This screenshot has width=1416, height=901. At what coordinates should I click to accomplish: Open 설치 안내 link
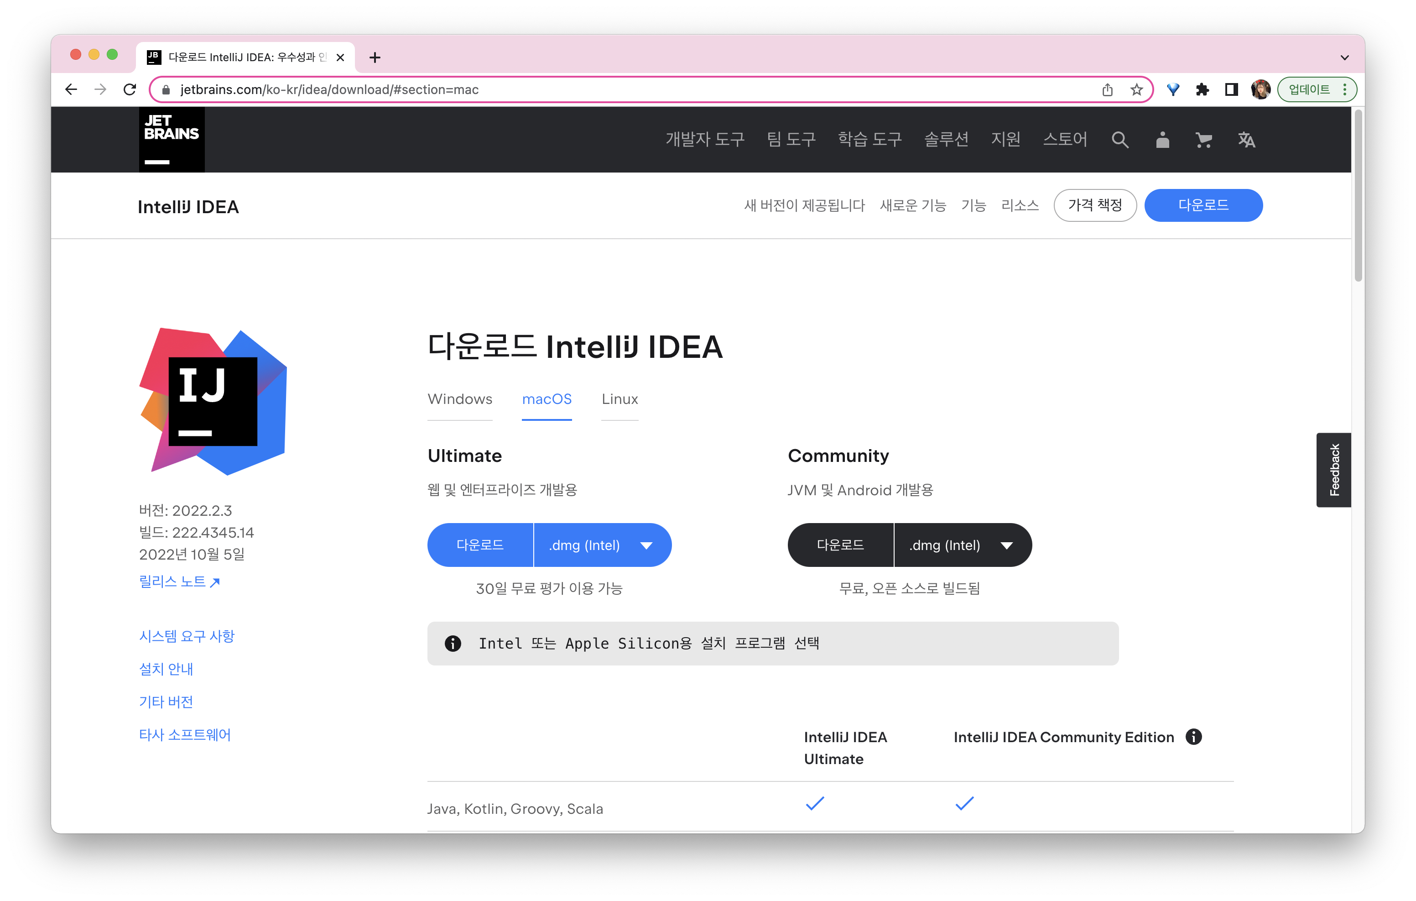point(166,669)
